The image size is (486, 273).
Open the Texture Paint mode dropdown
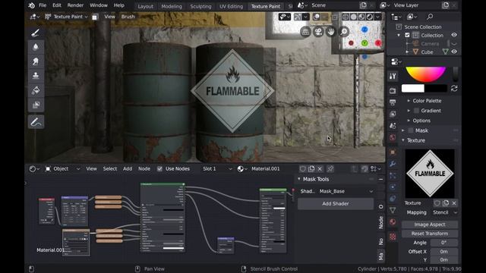click(66, 17)
